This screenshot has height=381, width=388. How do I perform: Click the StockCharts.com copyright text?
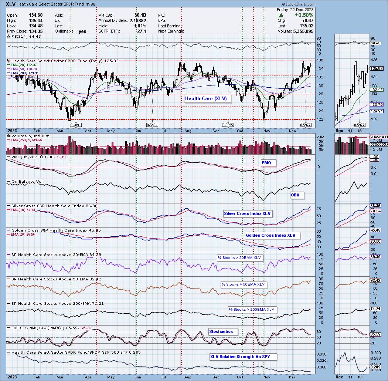(x=299, y=4)
